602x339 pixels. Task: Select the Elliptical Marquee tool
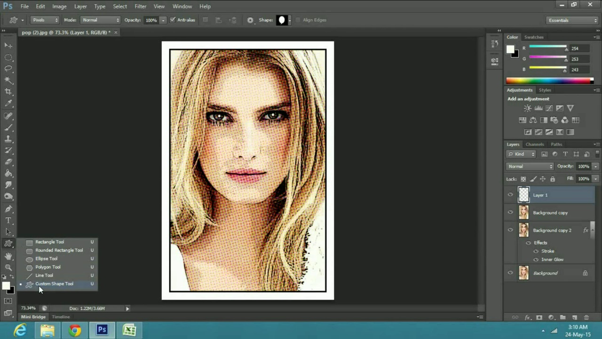8,57
